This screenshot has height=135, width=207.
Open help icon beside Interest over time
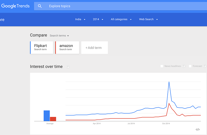[68, 67]
